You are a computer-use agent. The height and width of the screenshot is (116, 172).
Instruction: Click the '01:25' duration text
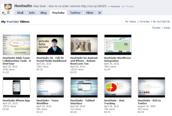6,72
